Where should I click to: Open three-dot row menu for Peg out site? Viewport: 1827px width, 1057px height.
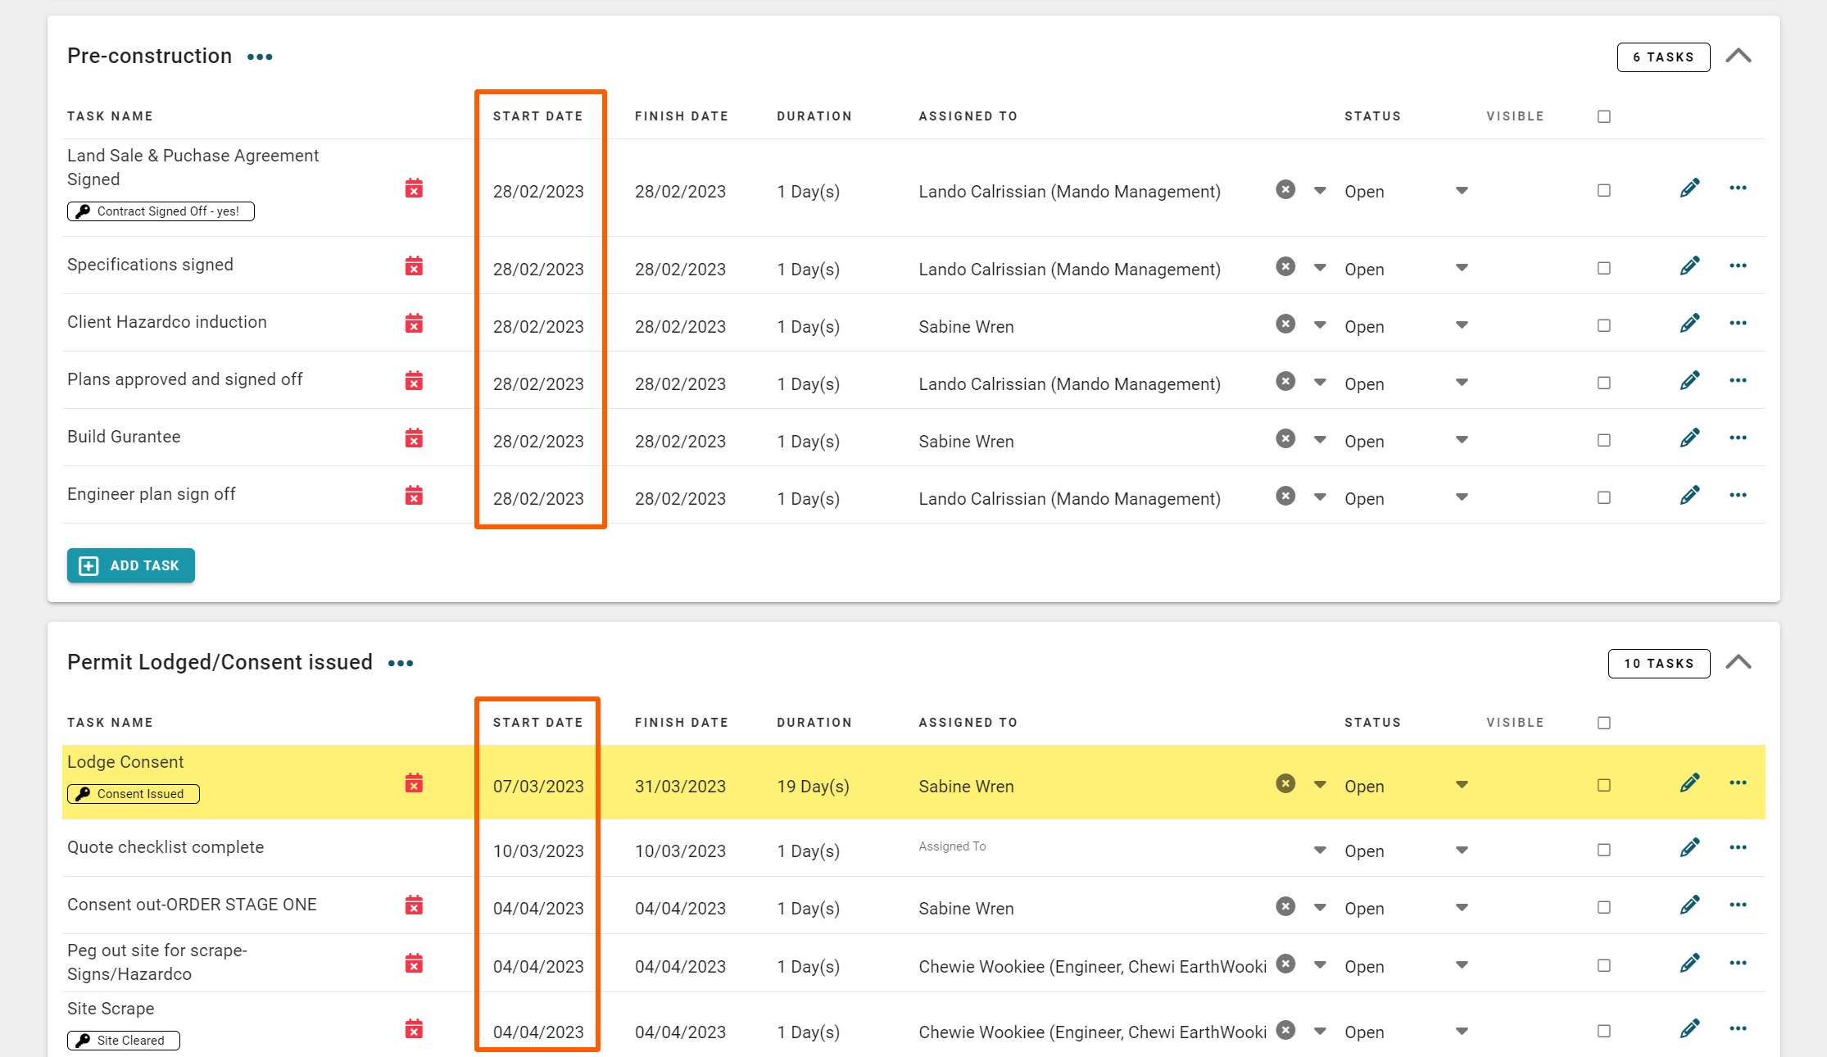coord(1738,963)
